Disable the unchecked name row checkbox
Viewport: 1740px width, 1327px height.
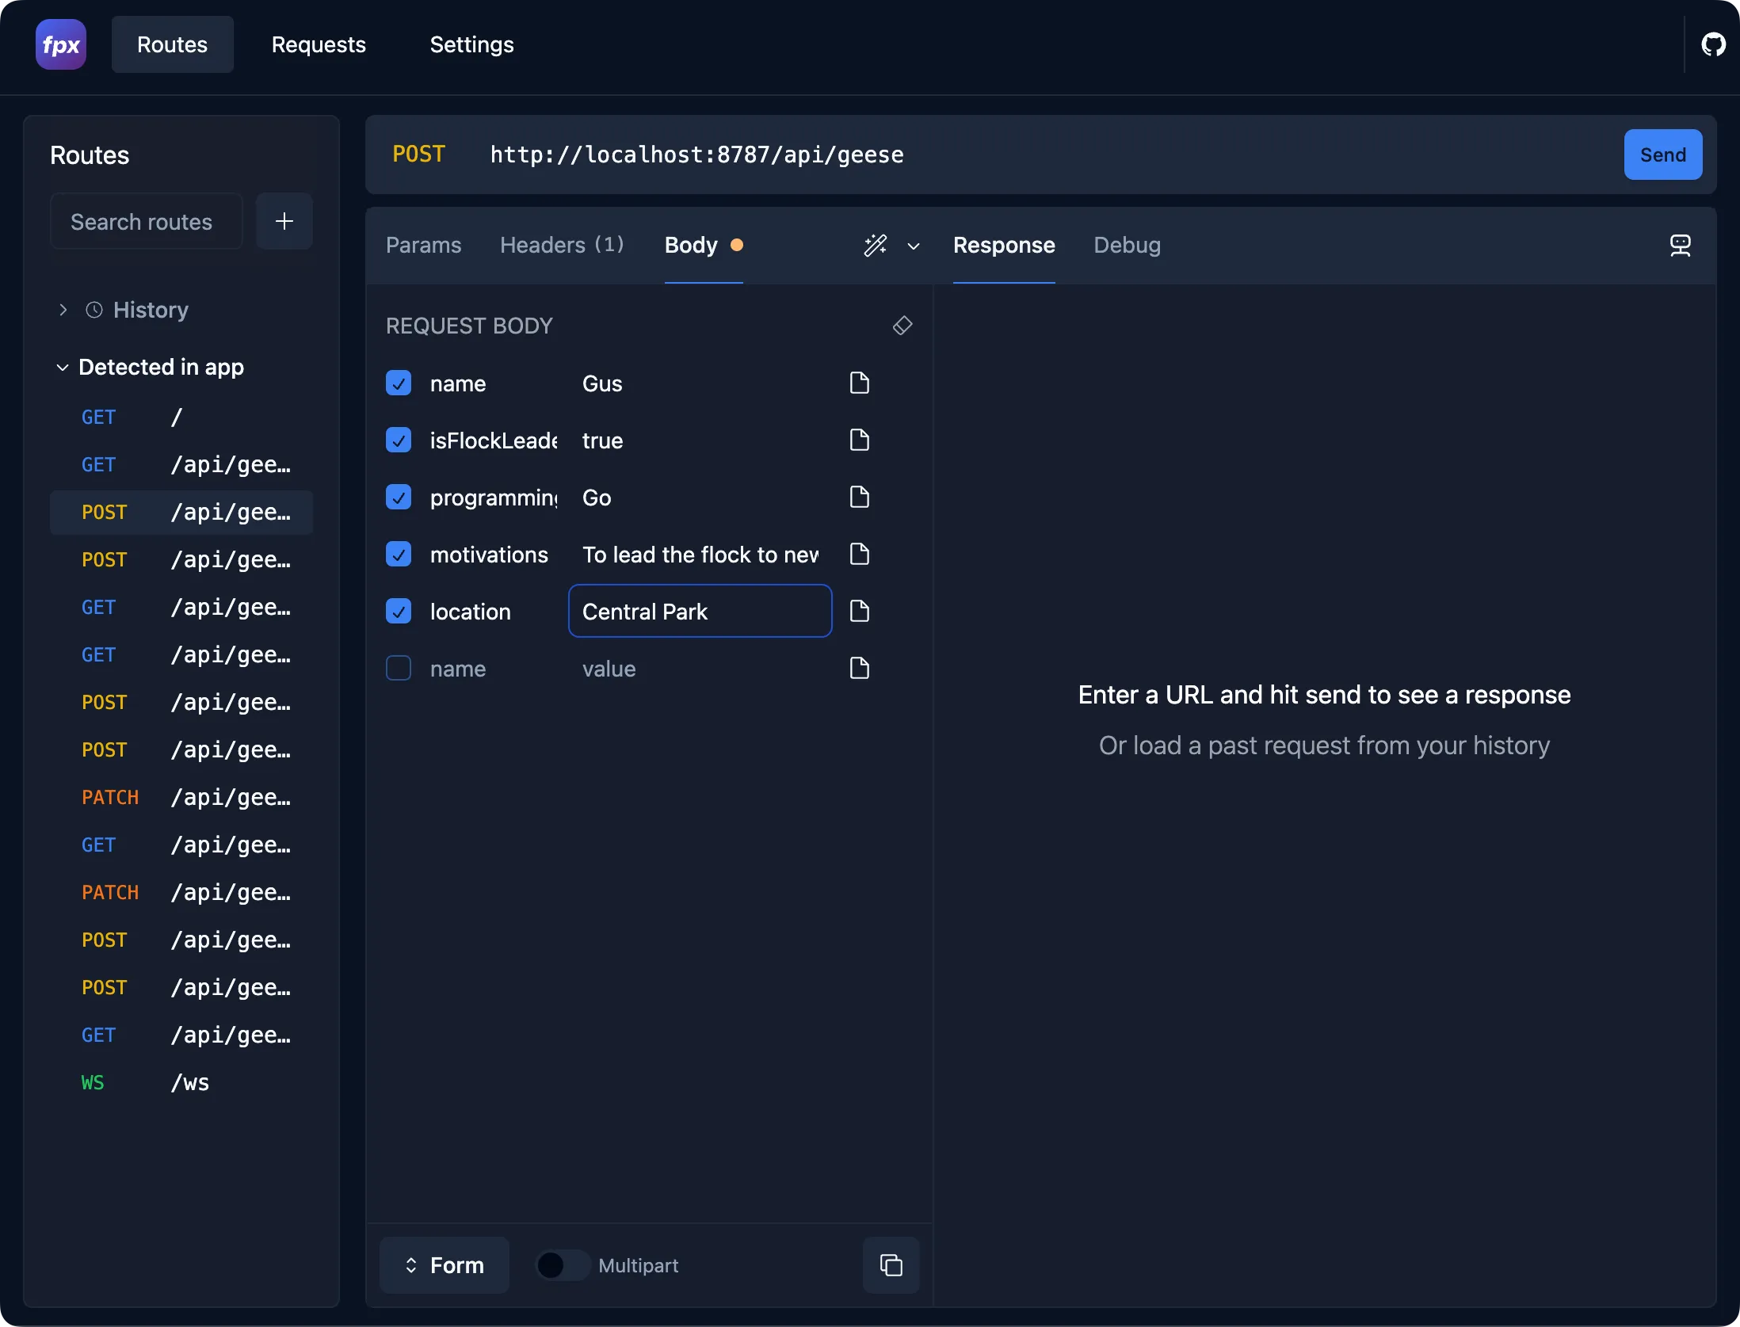pos(399,668)
